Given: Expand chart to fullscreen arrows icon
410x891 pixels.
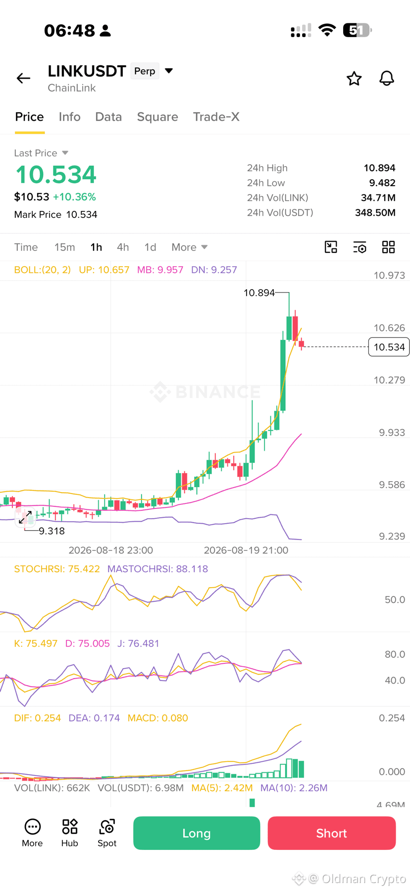Looking at the screenshot, I should 25,517.
